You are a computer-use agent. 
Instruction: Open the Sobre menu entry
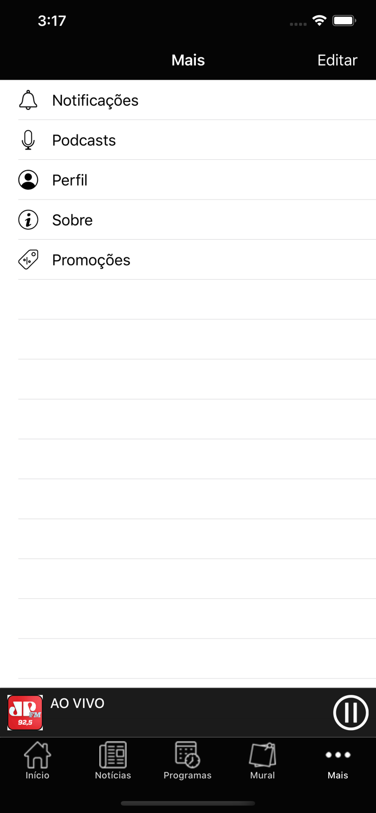click(73, 220)
